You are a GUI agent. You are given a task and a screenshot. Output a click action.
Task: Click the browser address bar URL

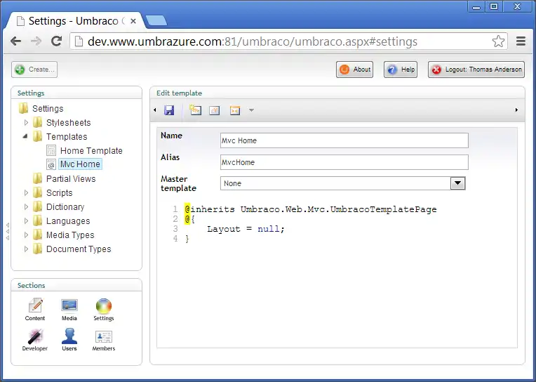[x=253, y=41]
